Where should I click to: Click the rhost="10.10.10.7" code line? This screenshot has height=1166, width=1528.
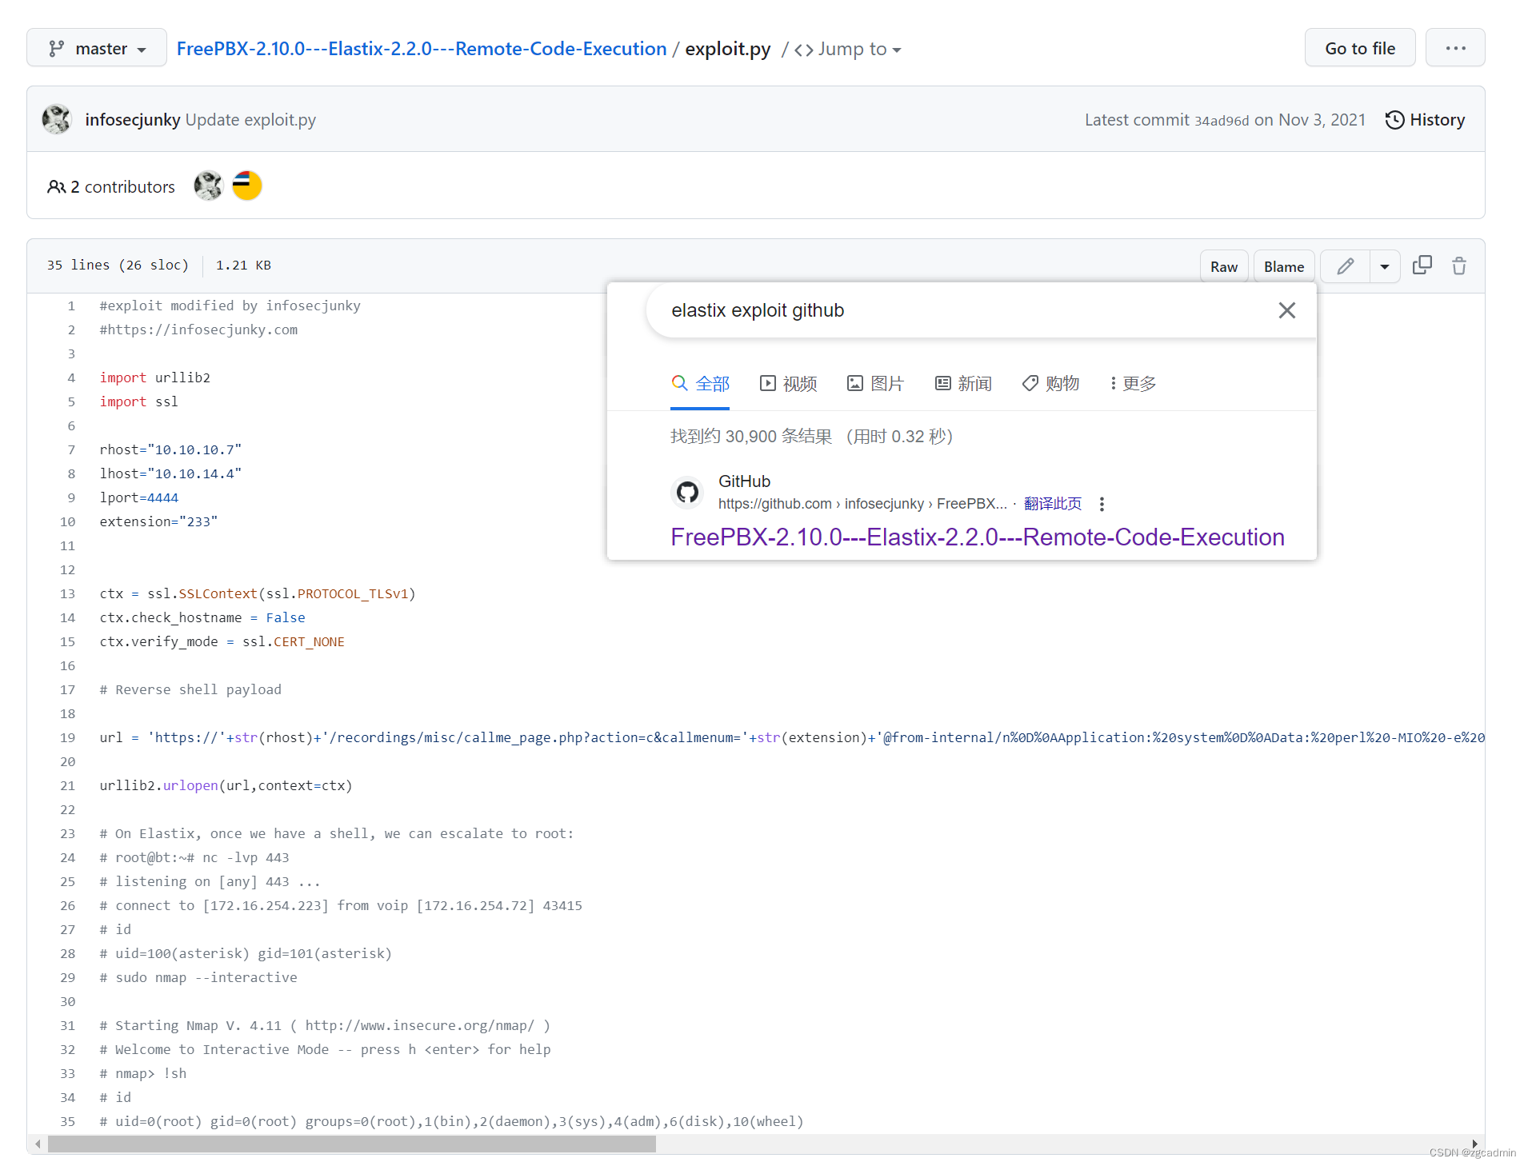click(x=170, y=449)
